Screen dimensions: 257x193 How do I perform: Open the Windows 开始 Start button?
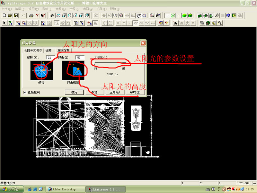(12, 189)
